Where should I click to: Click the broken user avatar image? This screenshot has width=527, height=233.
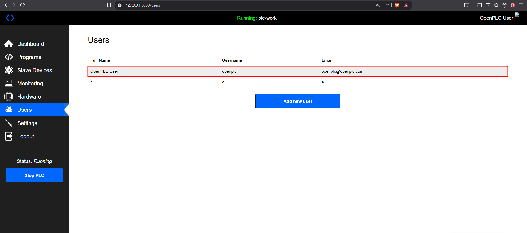pyautogui.click(x=517, y=15)
